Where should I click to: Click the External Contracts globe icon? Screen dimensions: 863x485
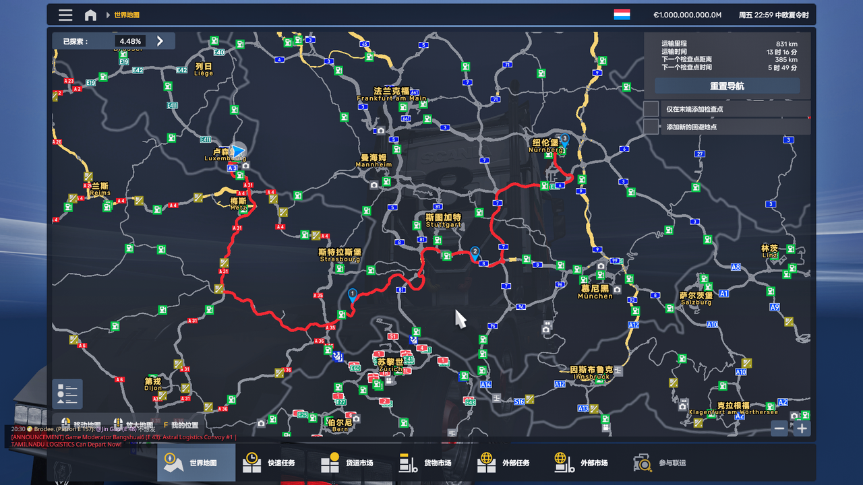tap(486, 463)
